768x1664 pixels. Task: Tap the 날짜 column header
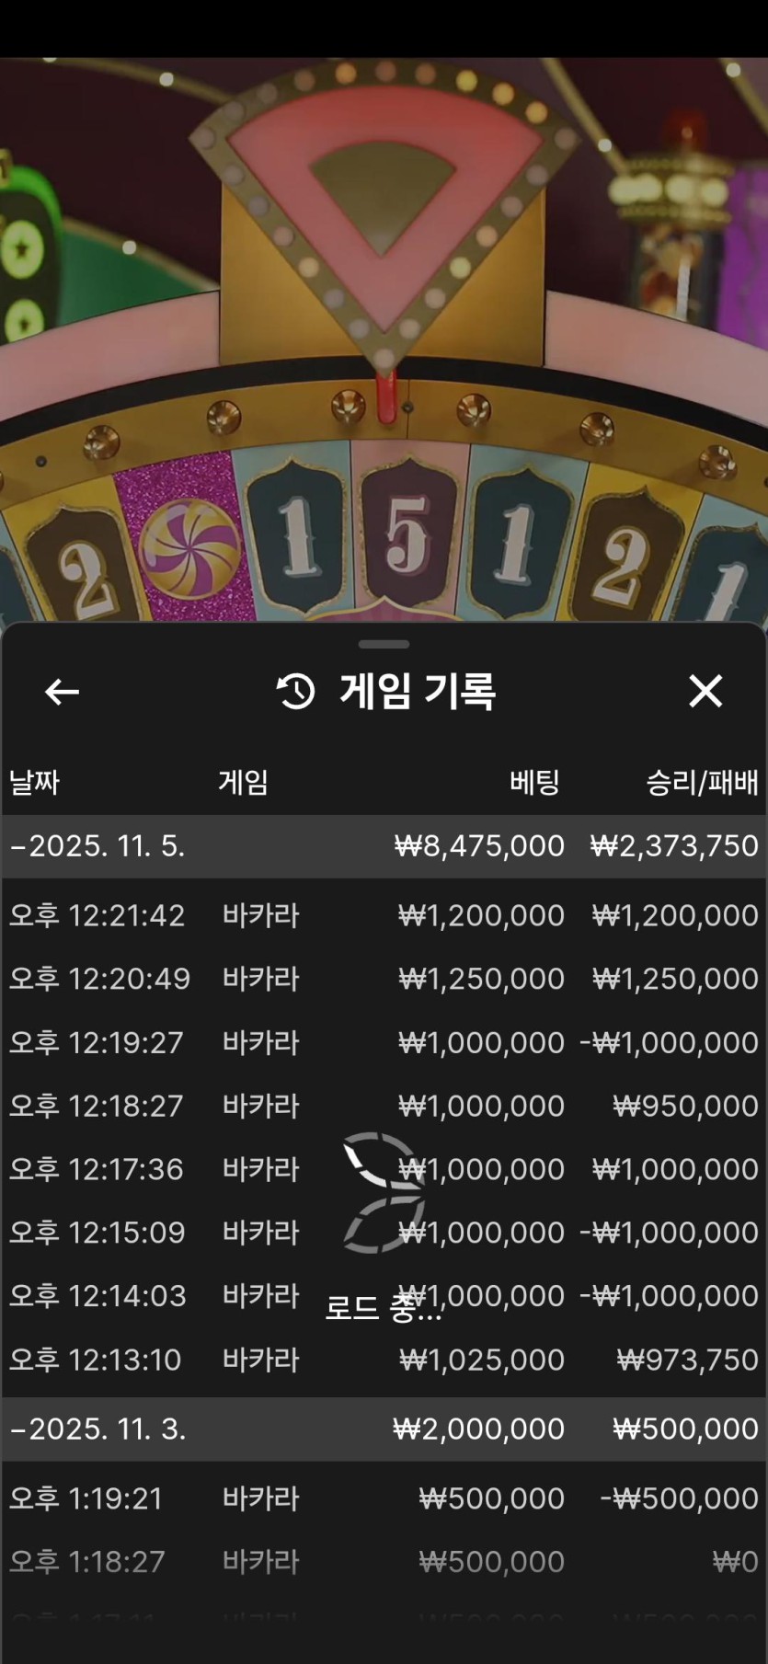coord(34,783)
